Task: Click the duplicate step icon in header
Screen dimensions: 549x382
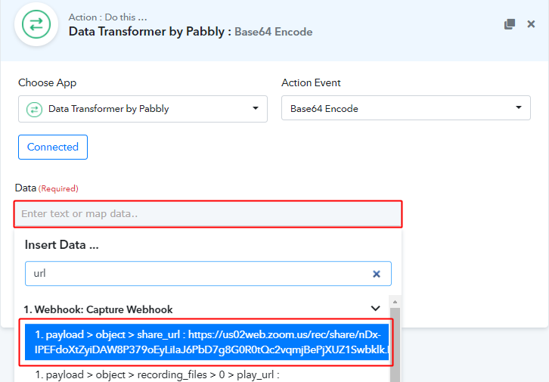Action: coord(510,24)
